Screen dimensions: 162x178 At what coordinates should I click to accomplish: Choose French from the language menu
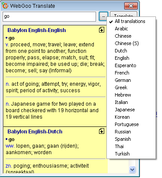(131, 73)
